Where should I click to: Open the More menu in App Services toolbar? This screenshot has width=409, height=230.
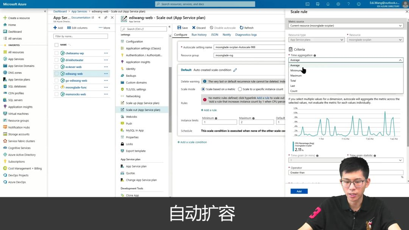[x=105, y=28]
